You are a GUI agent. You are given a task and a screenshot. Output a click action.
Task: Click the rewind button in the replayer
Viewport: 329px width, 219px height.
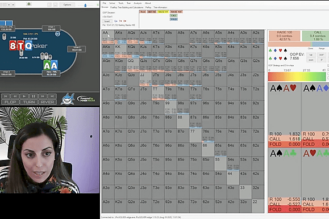coord(15,96)
